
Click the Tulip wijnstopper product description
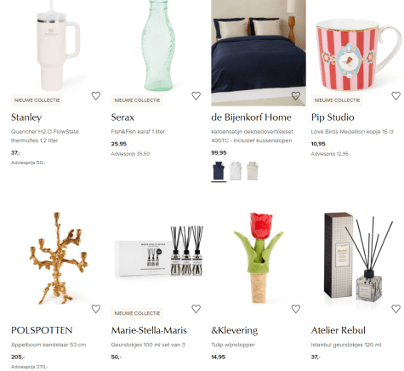233,345
